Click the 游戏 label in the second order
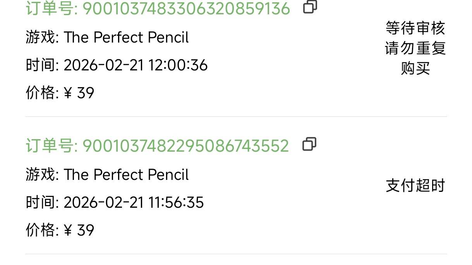This screenshot has height=265, width=472. coord(41,175)
